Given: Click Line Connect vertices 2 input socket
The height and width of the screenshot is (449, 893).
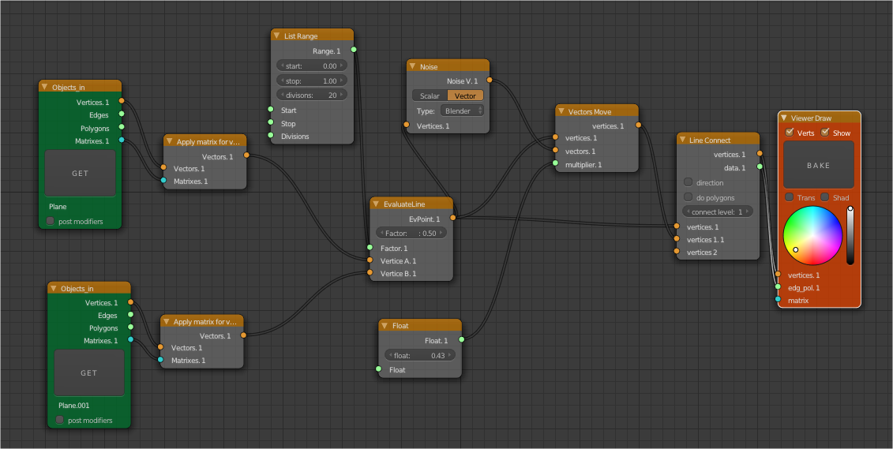Looking at the screenshot, I should point(677,251).
